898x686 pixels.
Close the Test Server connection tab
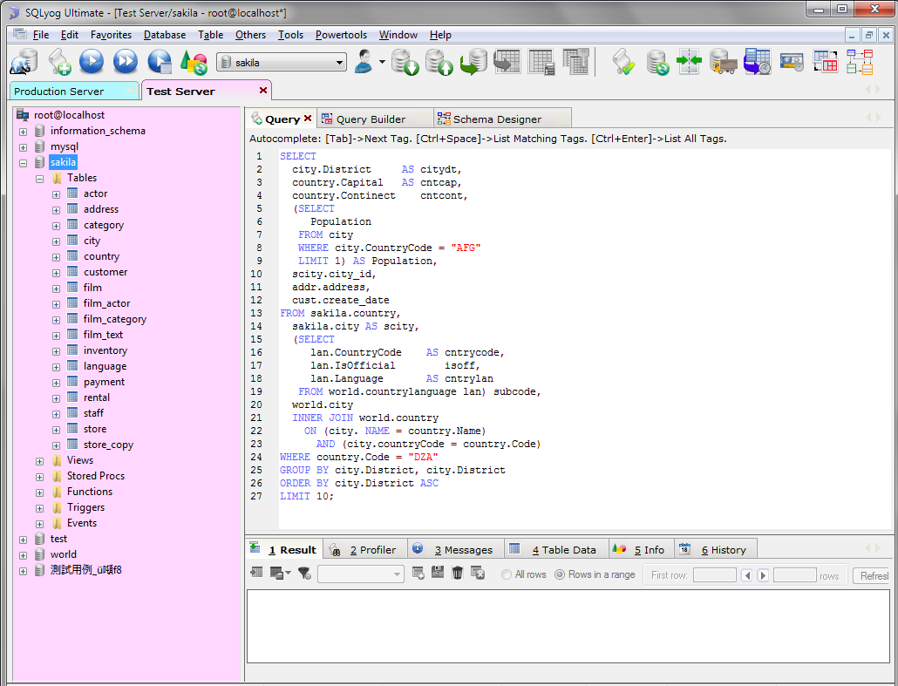(x=263, y=91)
